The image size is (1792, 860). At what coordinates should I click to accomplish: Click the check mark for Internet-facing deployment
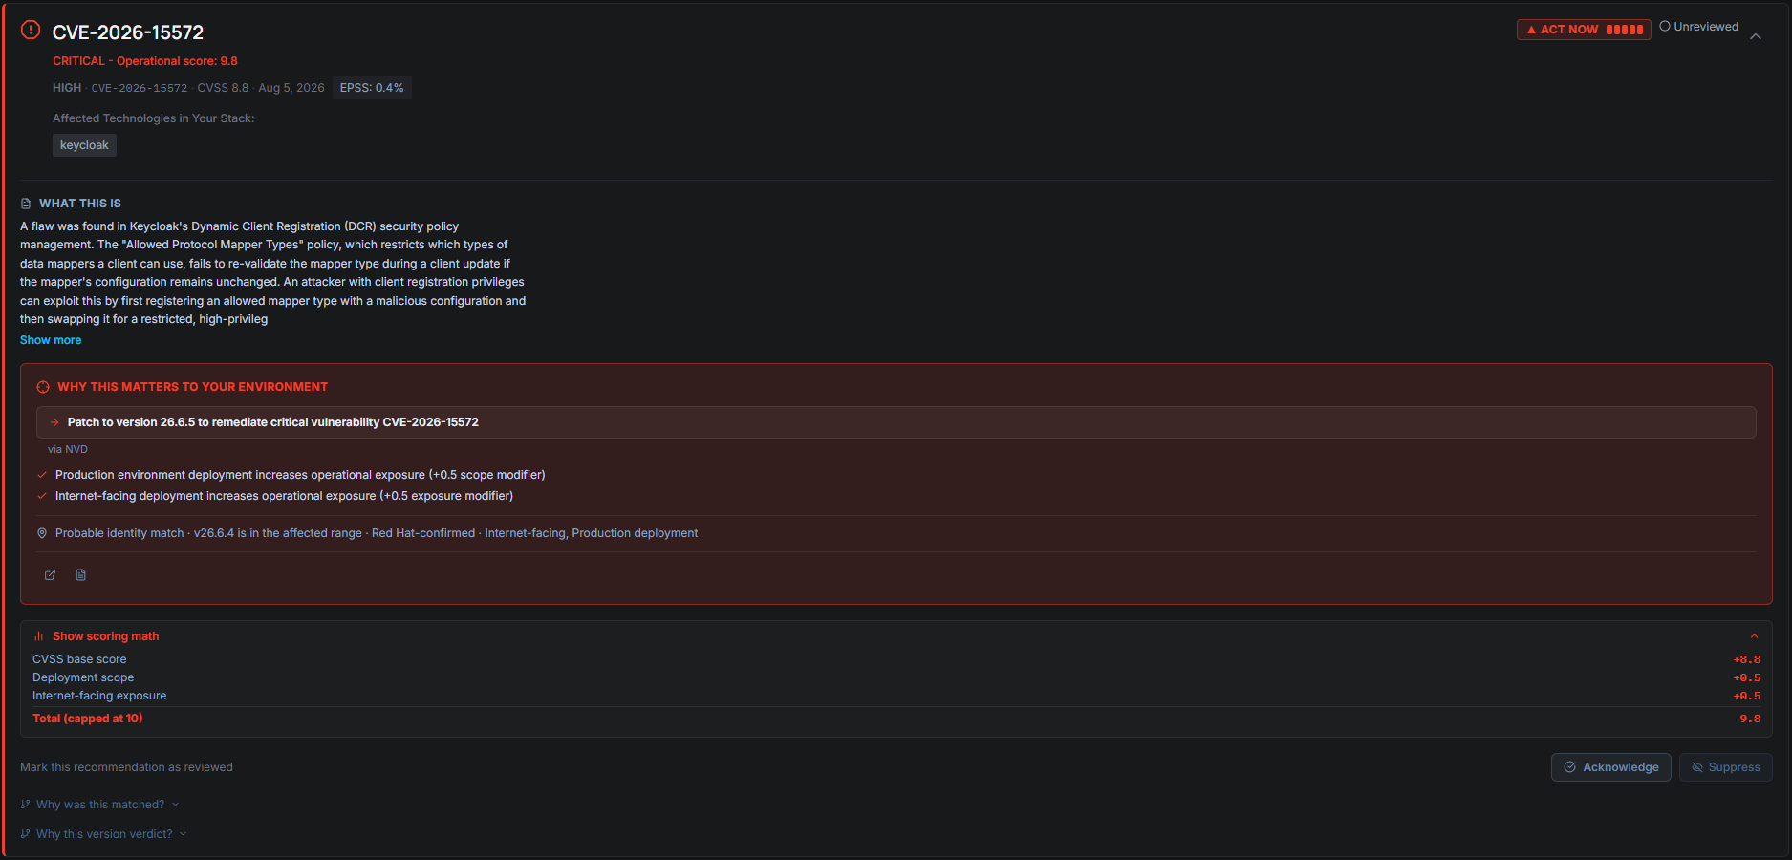[42, 496]
